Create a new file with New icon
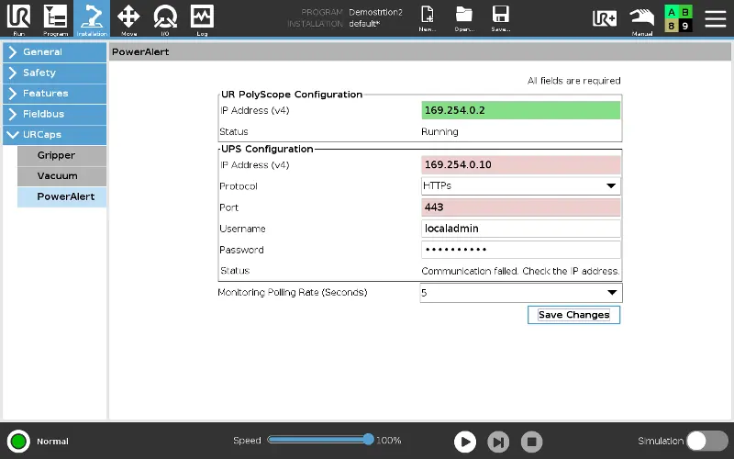 428,18
